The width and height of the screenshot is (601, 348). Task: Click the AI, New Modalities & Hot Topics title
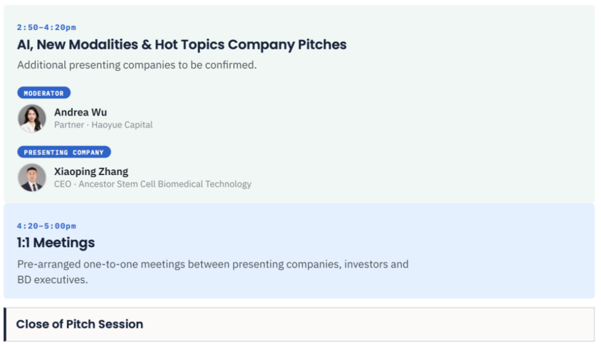[181, 45]
